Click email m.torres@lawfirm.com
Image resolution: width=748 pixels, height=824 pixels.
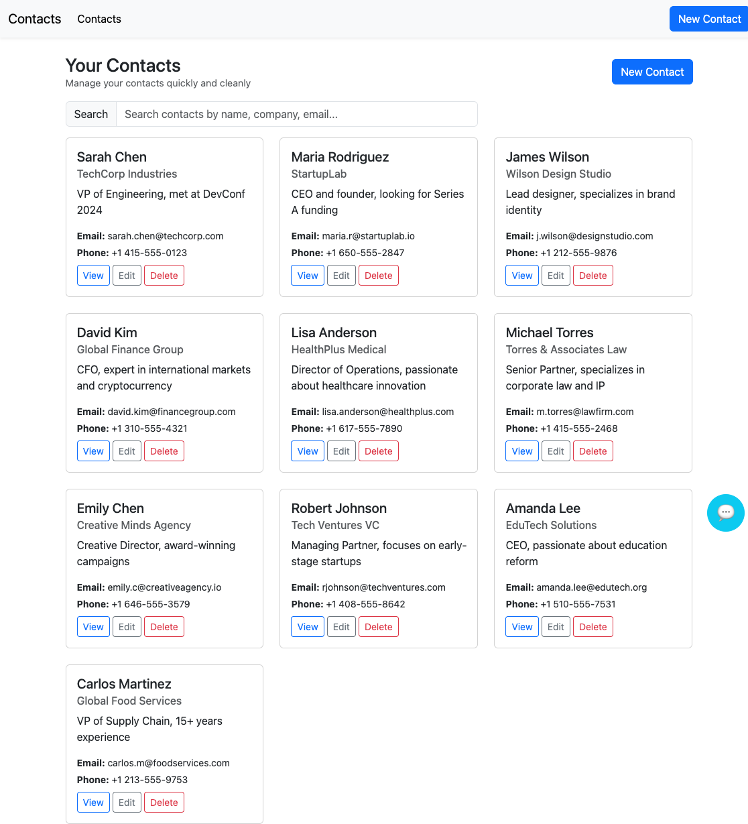click(585, 412)
